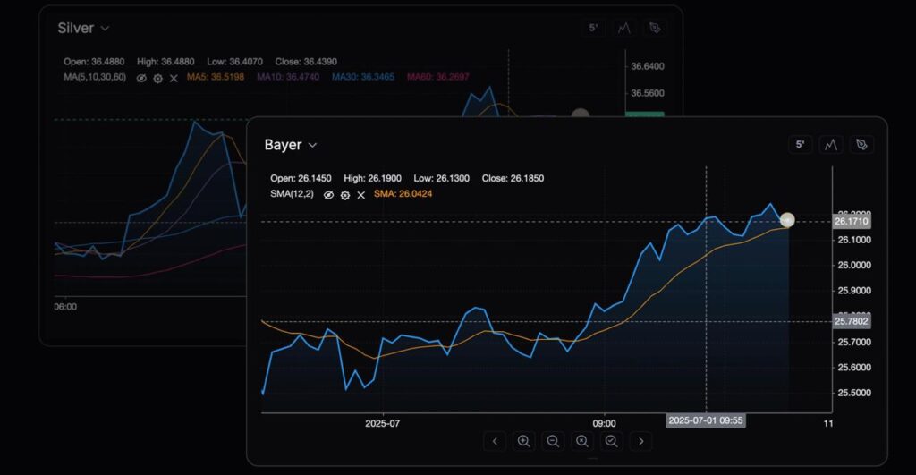The width and height of the screenshot is (916, 475).
Task: Change the 5' timeframe on Bayer chart
Action: click(801, 145)
